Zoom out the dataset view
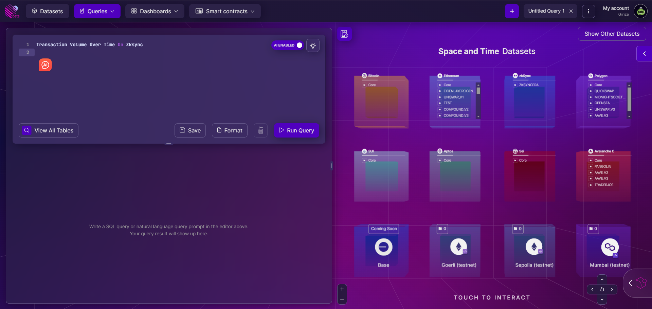The image size is (652, 309). pyautogui.click(x=342, y=299)
